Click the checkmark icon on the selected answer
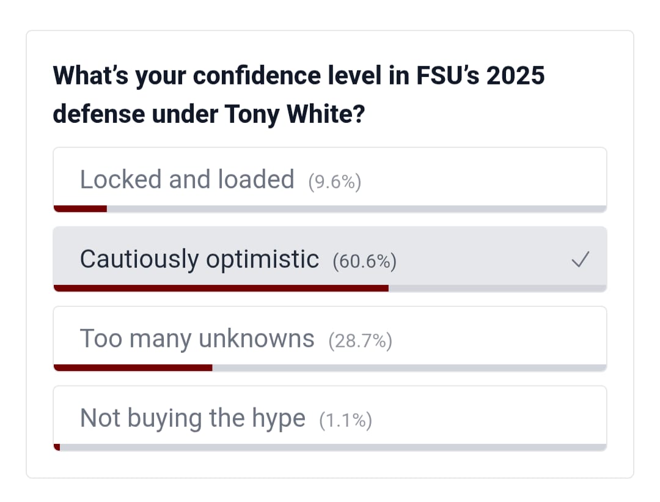660x502 pixels. [x=580, y=260]
